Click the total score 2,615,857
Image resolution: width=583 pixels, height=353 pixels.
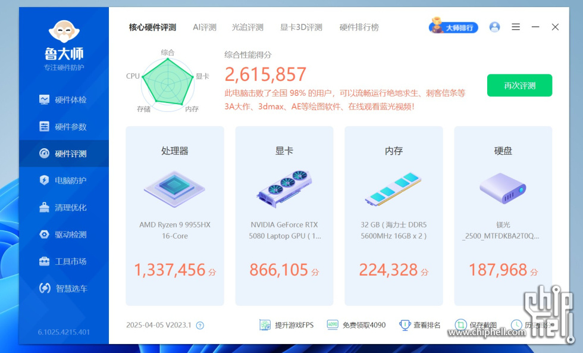click(x=265, y=74)
